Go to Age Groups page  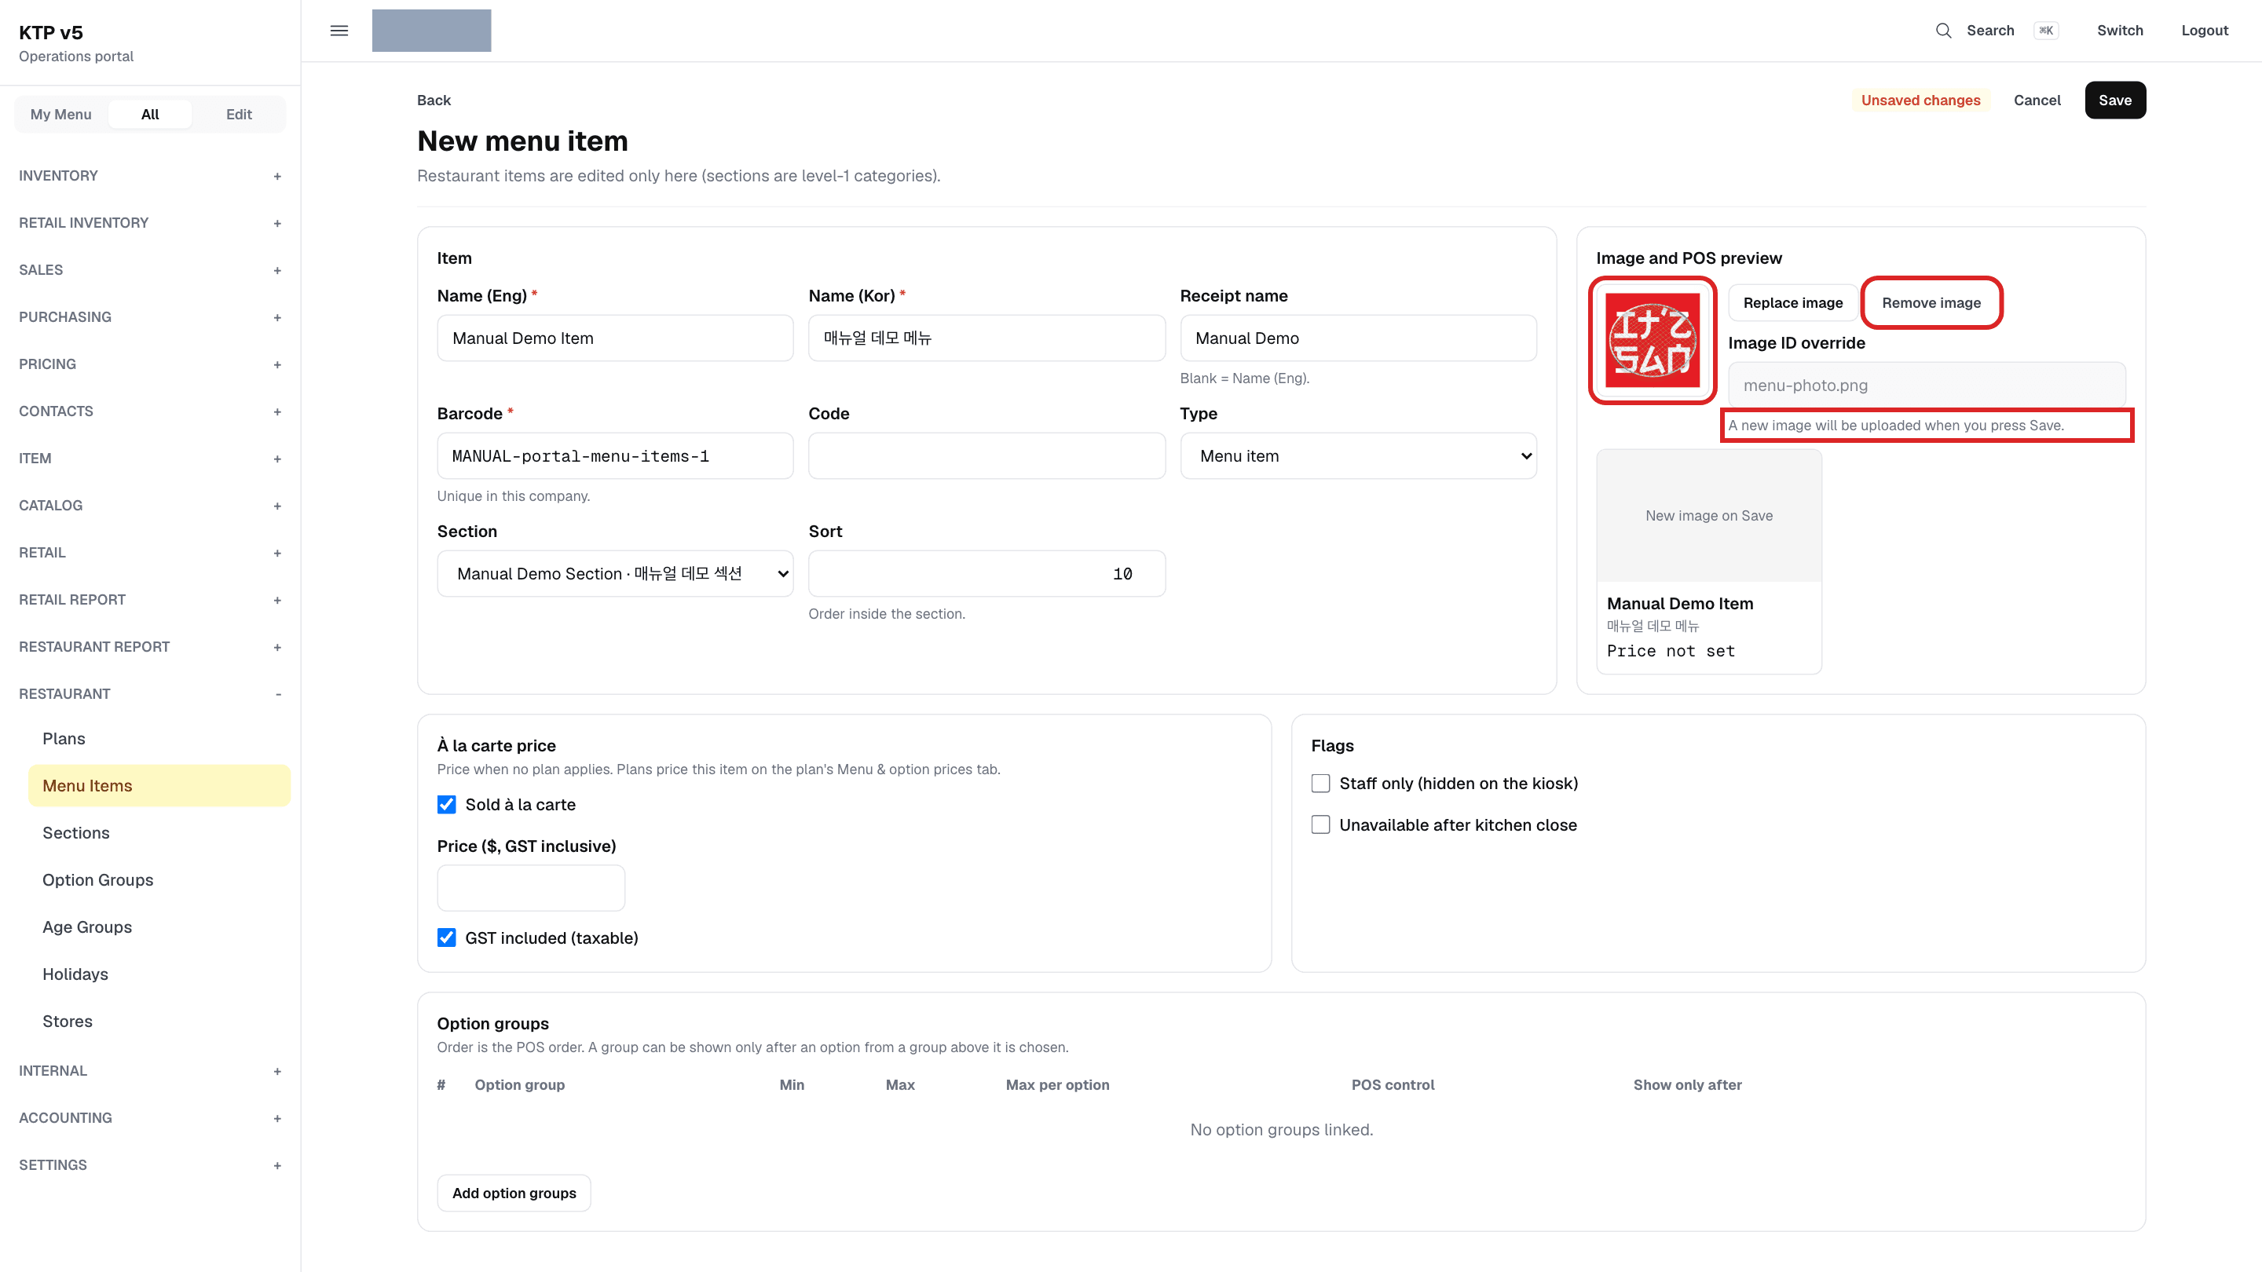click(159, 927)
